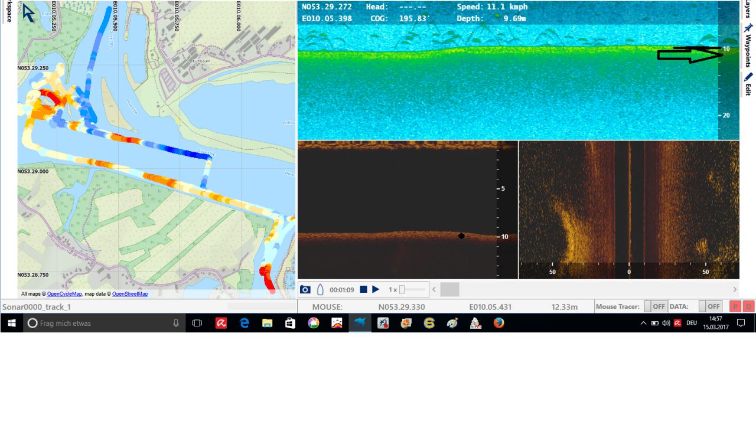This screenshot has width=756, height=425.
Task: Show hidden system tray icons
Action: [x=643, y=323]
